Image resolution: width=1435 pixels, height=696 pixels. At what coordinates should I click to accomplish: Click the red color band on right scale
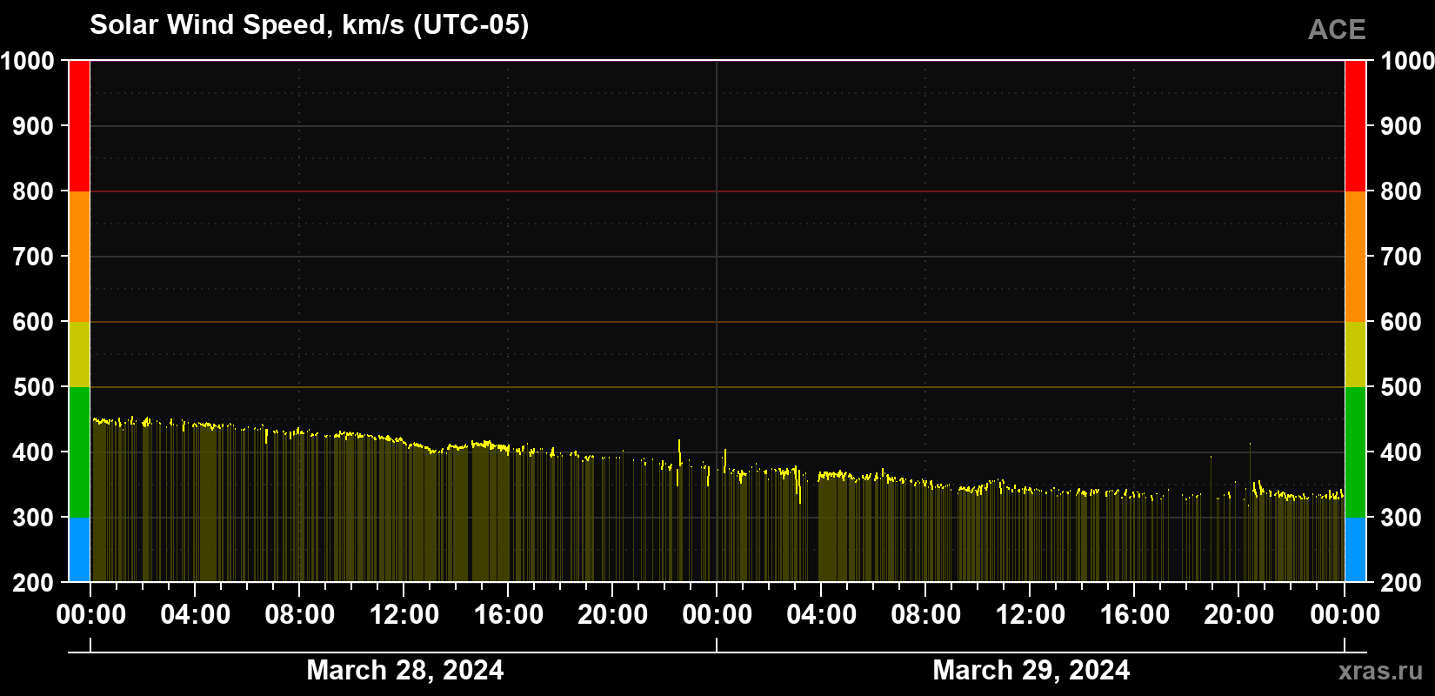click(x=1355, y=126)
